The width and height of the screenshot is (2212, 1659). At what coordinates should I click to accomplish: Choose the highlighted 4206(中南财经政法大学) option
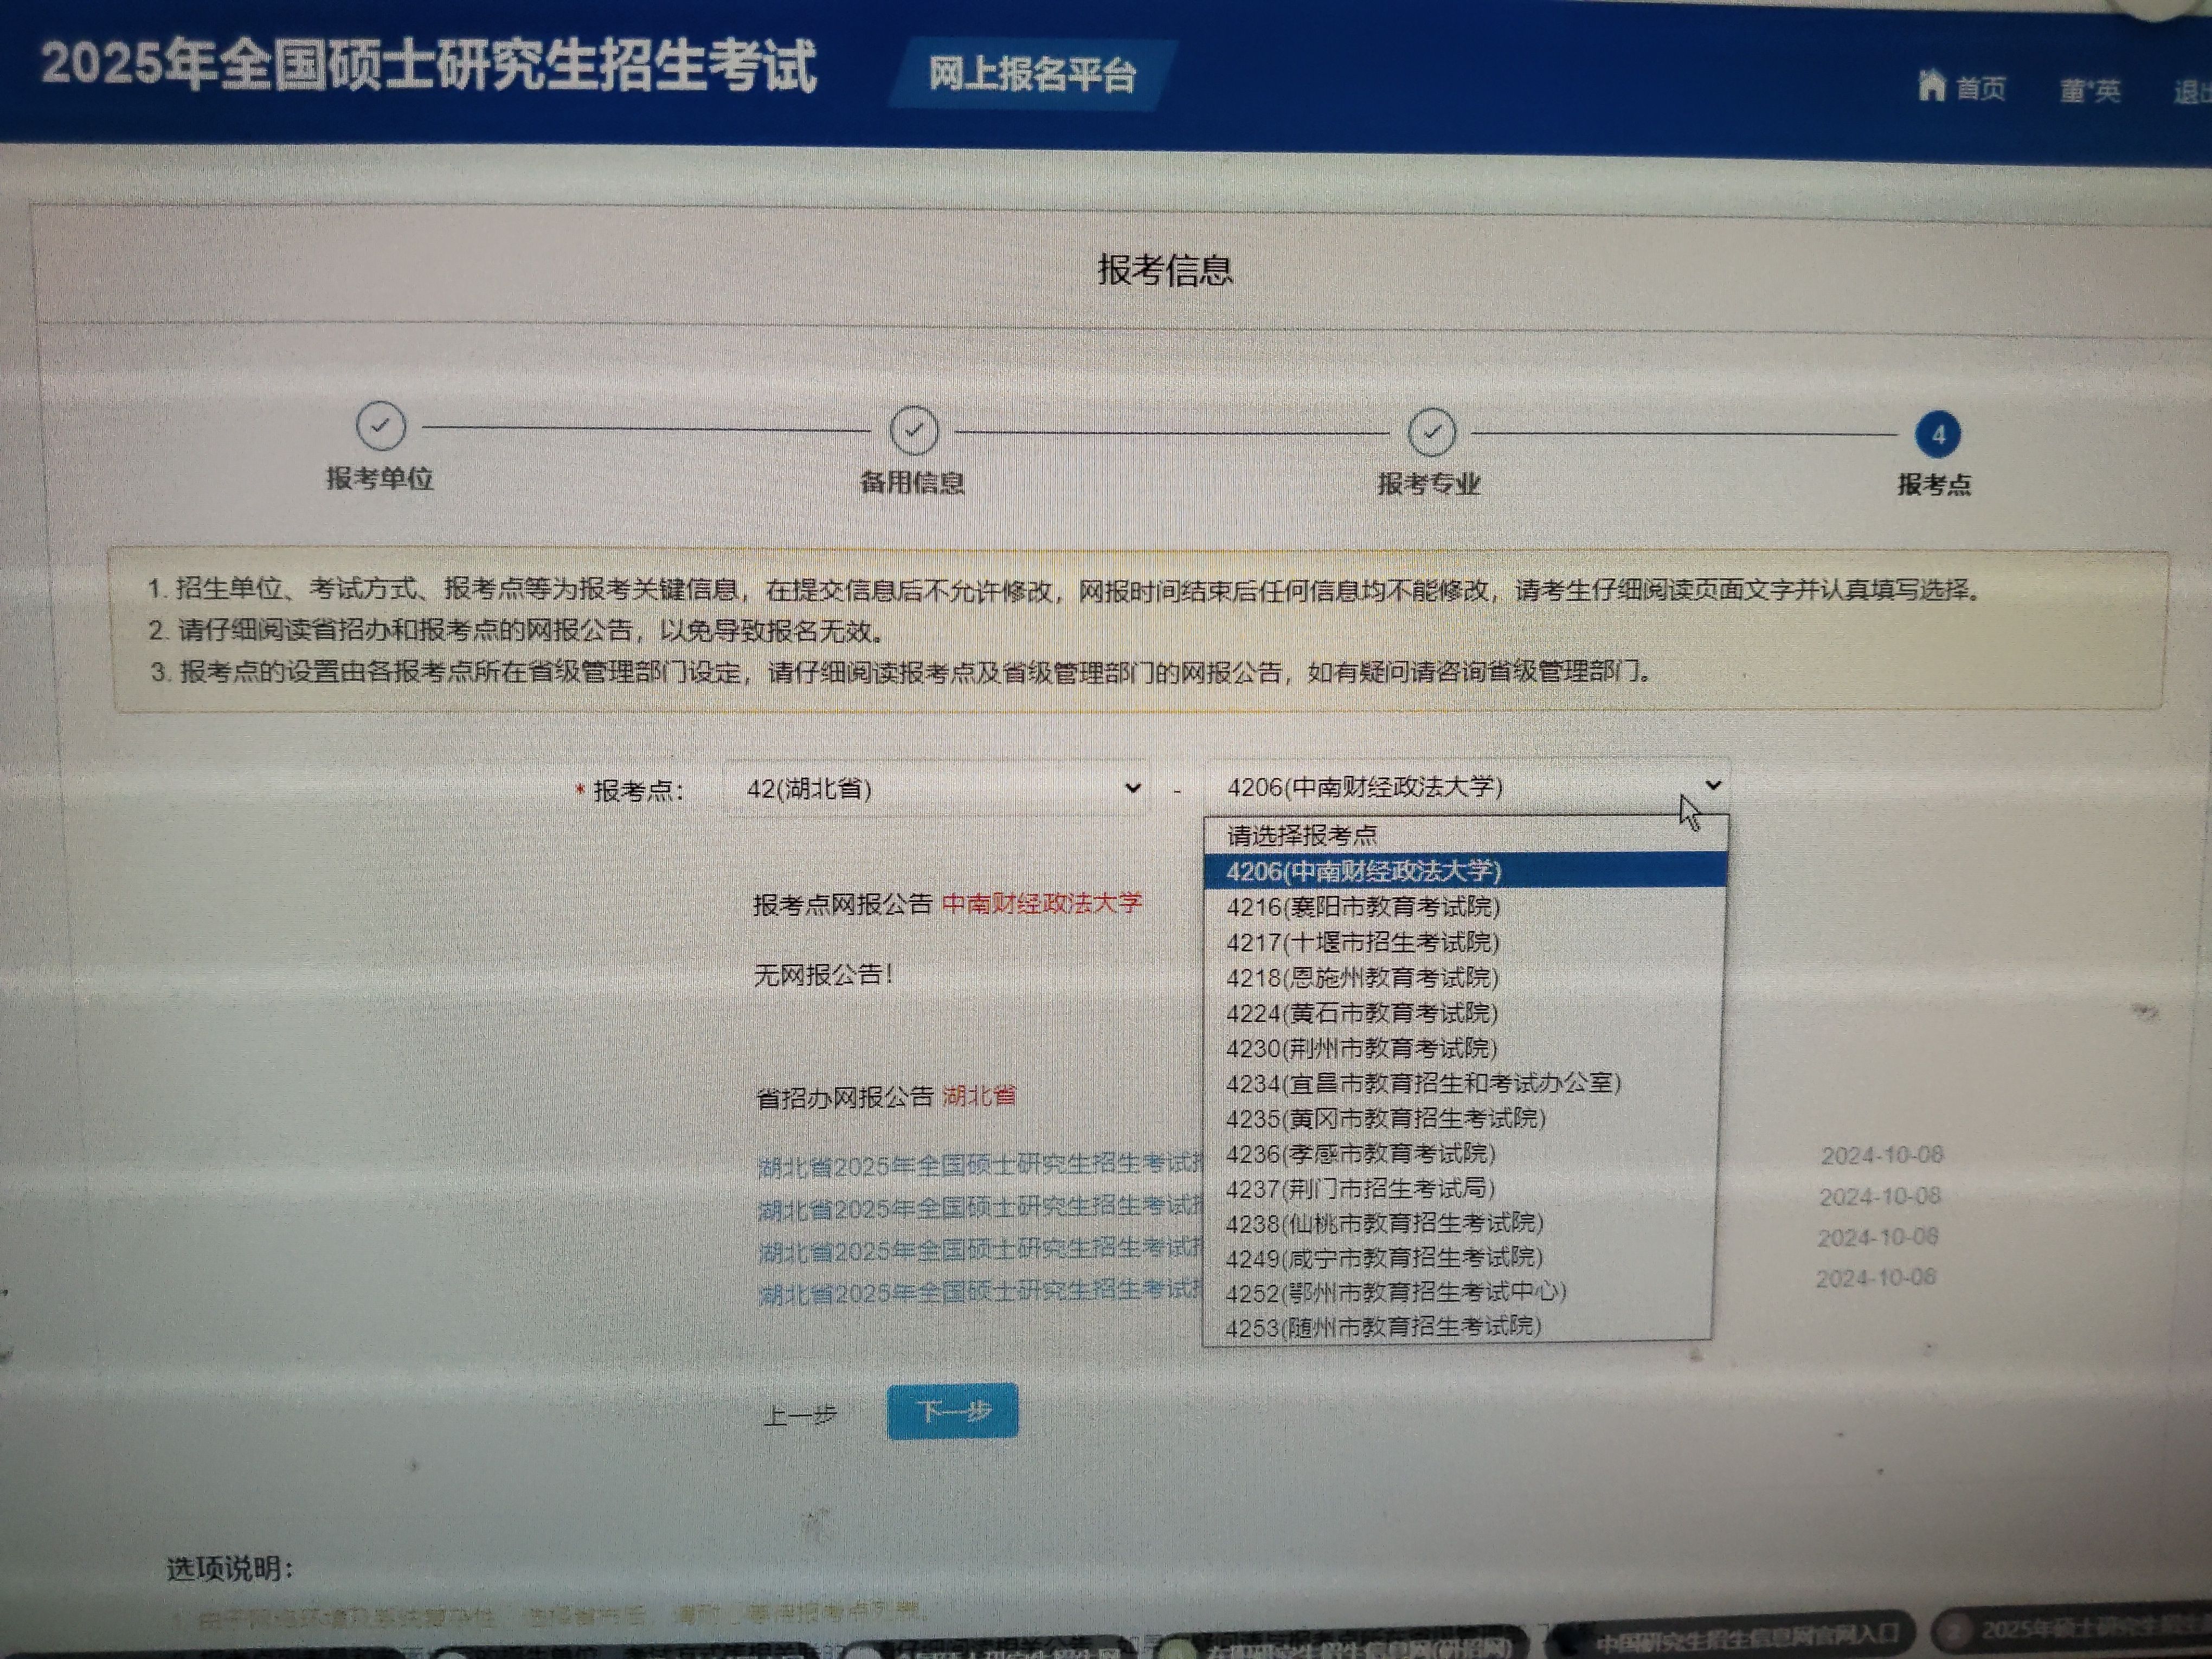pyautogui.click(x=1363, y=871)
